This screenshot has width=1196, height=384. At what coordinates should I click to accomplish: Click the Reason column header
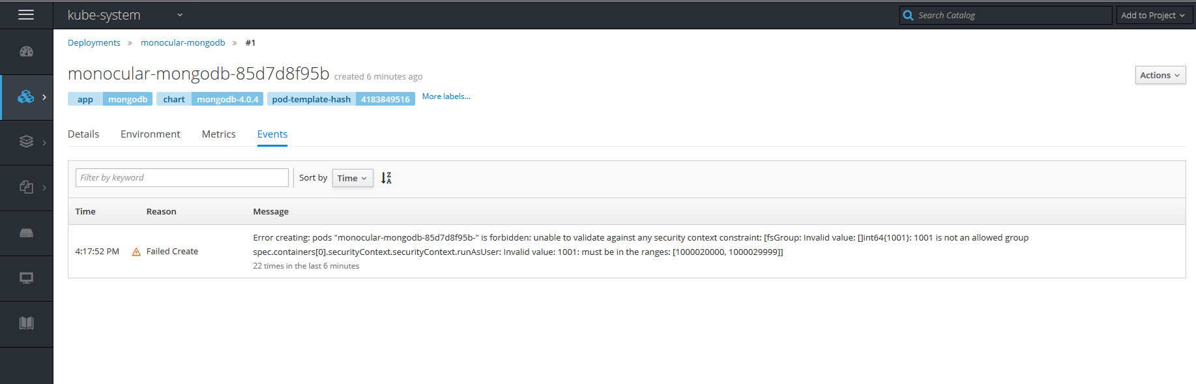162,212
